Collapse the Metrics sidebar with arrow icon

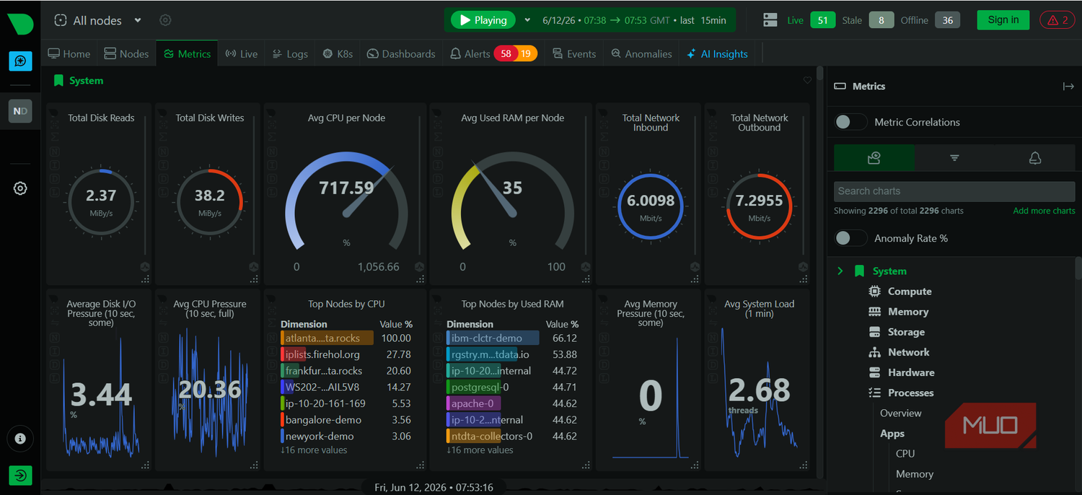(1068, 87)
